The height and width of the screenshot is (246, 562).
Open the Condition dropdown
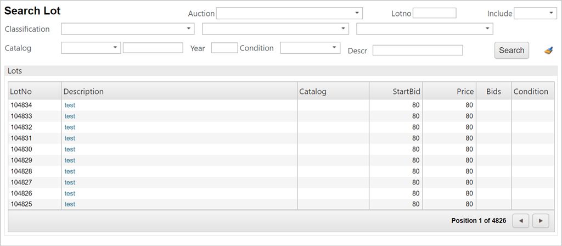(x=310, y=48)
